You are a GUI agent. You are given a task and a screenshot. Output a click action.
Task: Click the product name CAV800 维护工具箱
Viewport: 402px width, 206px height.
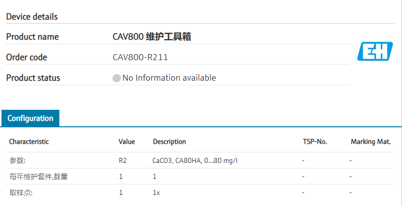pos(151,37)
